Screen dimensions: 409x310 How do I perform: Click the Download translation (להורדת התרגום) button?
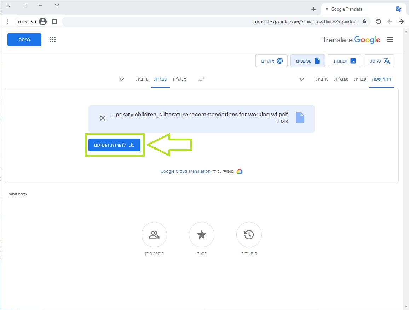click(x=114, y=145)
